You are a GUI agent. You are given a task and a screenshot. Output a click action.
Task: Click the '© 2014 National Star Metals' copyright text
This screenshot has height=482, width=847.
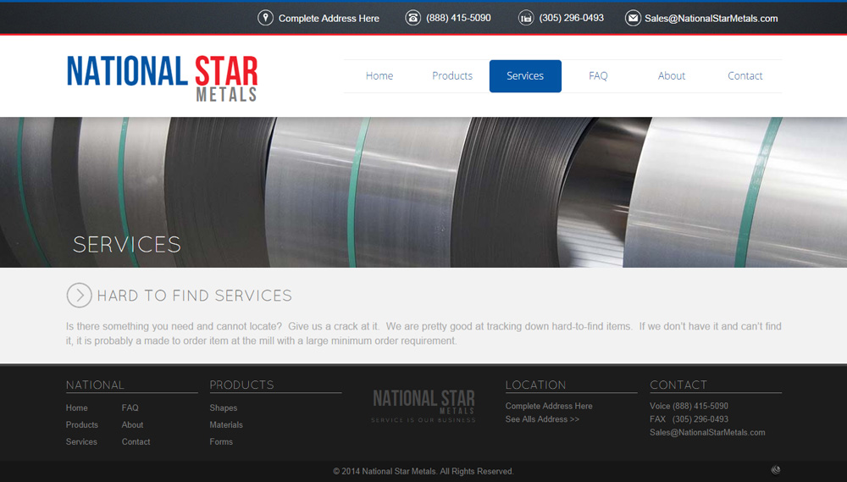(x=423, y=471)
